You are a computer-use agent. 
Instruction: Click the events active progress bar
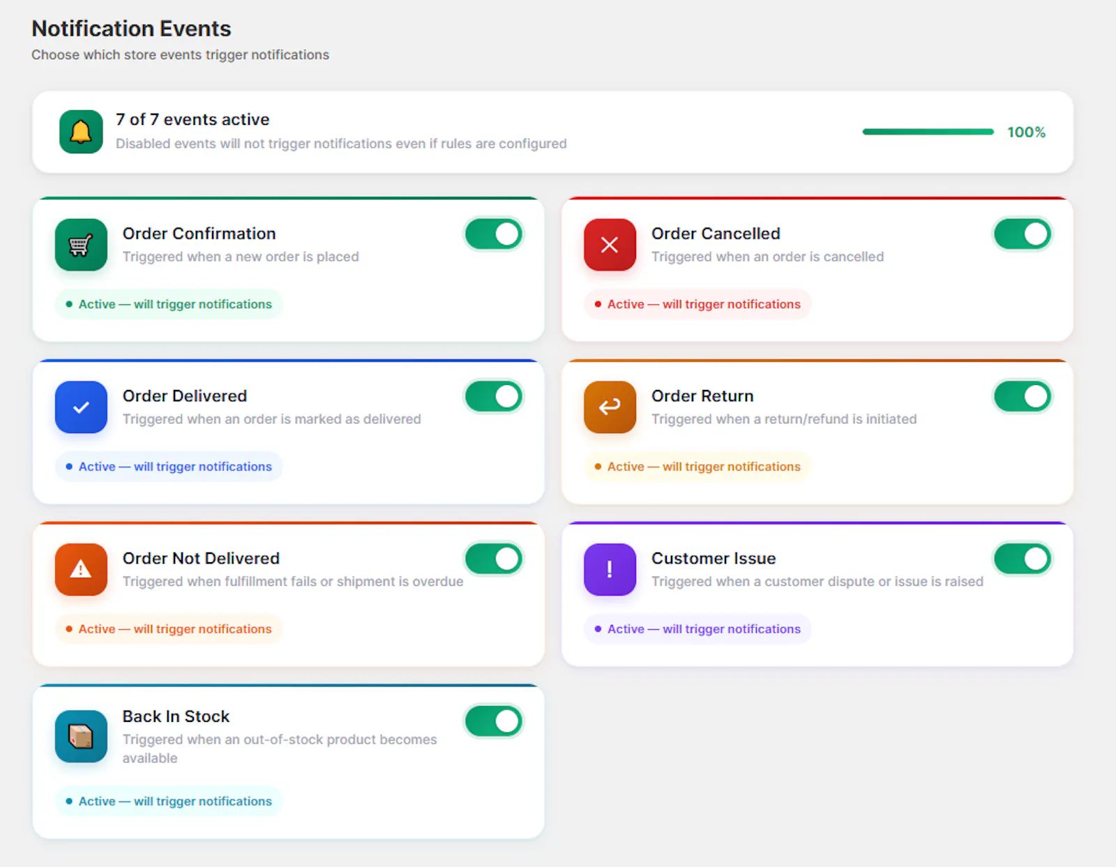[x=928, y=132]
